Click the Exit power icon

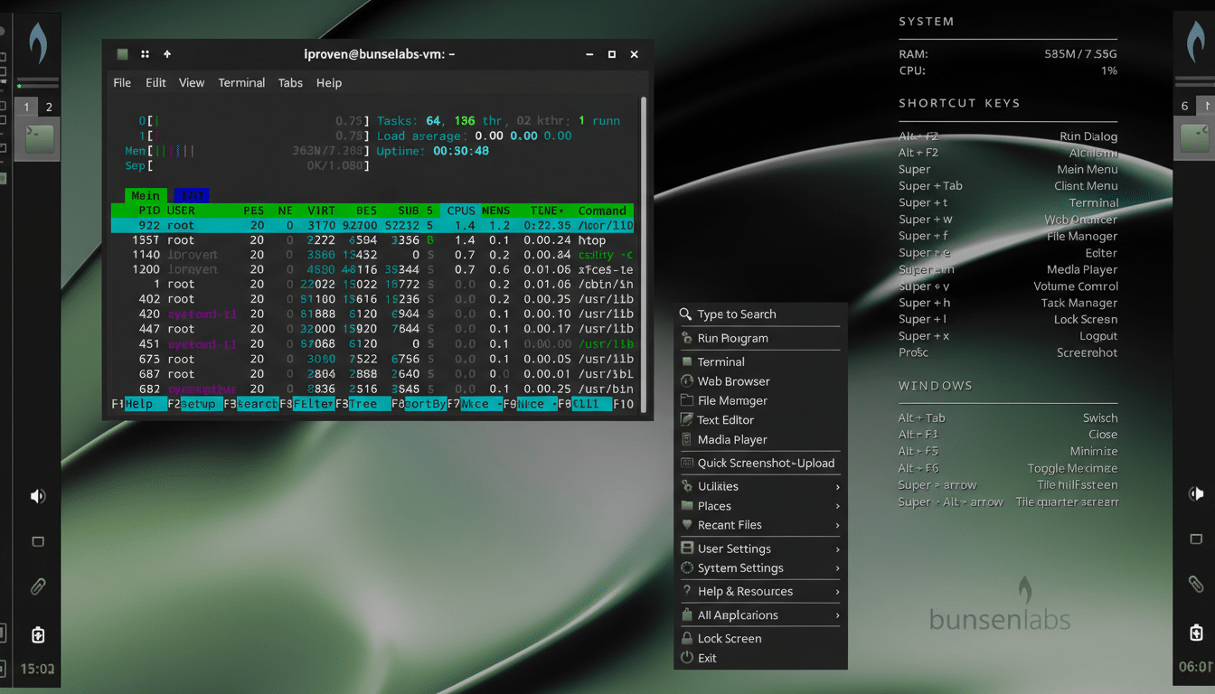tap(688, 658)
